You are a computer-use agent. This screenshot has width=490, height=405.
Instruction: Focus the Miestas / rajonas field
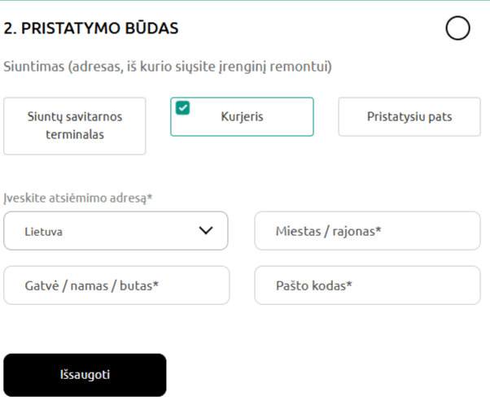tap(367, 231)
